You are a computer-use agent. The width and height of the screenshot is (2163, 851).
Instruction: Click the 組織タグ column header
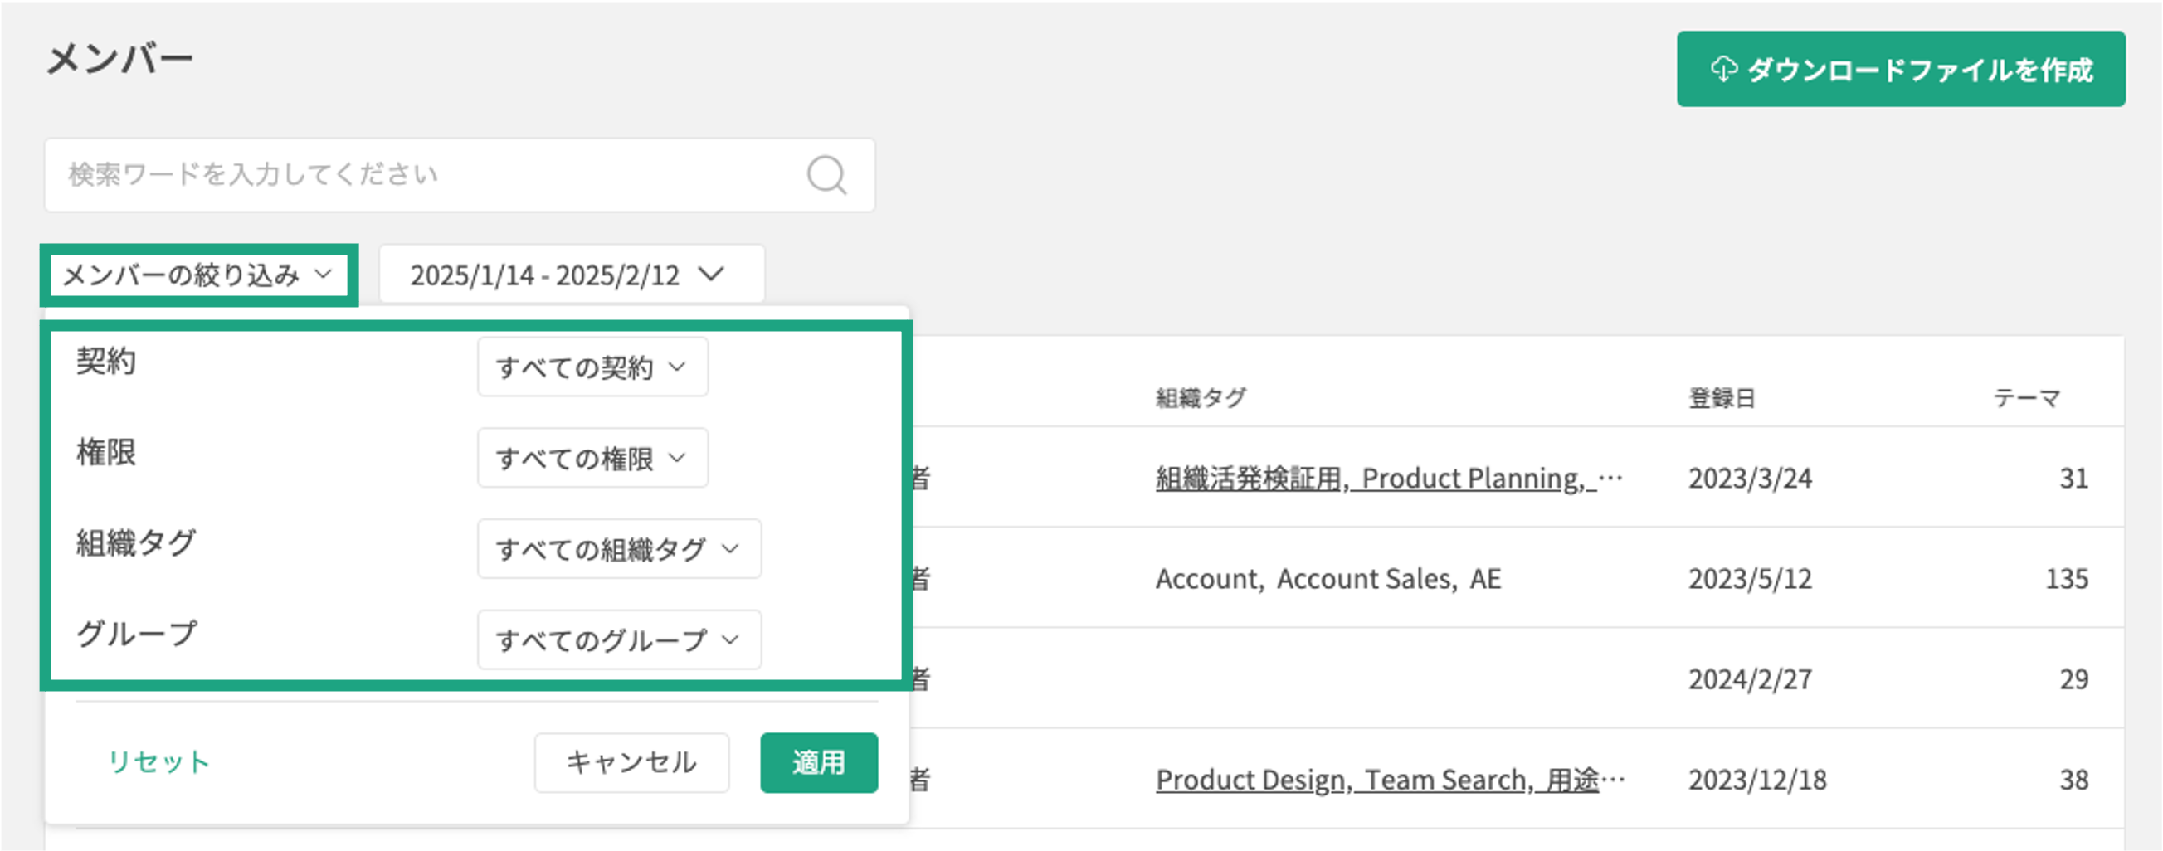pyautogui.click(x=1201, y=398)
